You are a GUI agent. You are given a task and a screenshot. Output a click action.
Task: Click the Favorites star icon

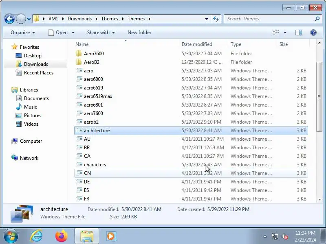[14, 47]
